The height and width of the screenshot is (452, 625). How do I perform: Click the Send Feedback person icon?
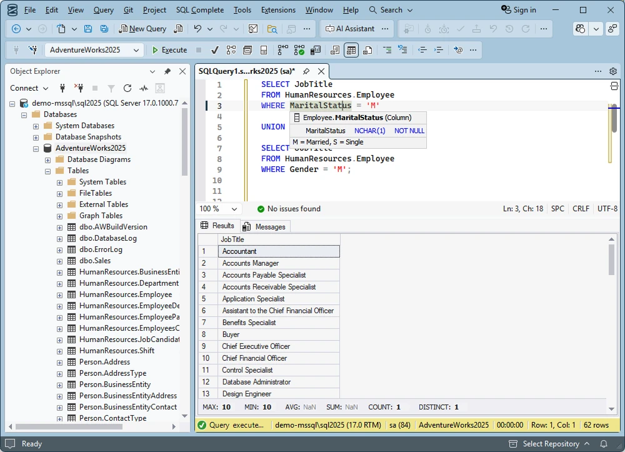(x=612, y=29)
